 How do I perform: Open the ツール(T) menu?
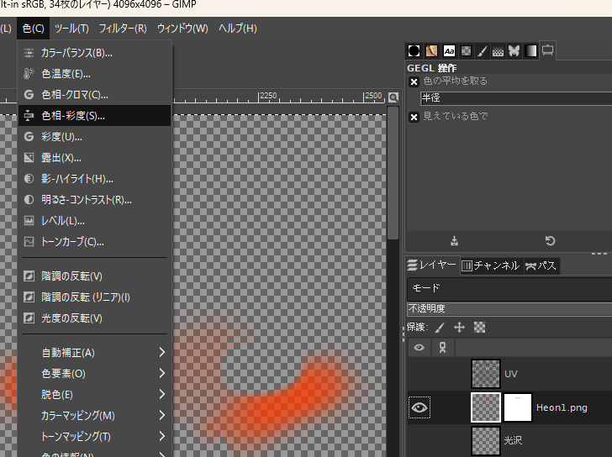(x=71, y=28)
